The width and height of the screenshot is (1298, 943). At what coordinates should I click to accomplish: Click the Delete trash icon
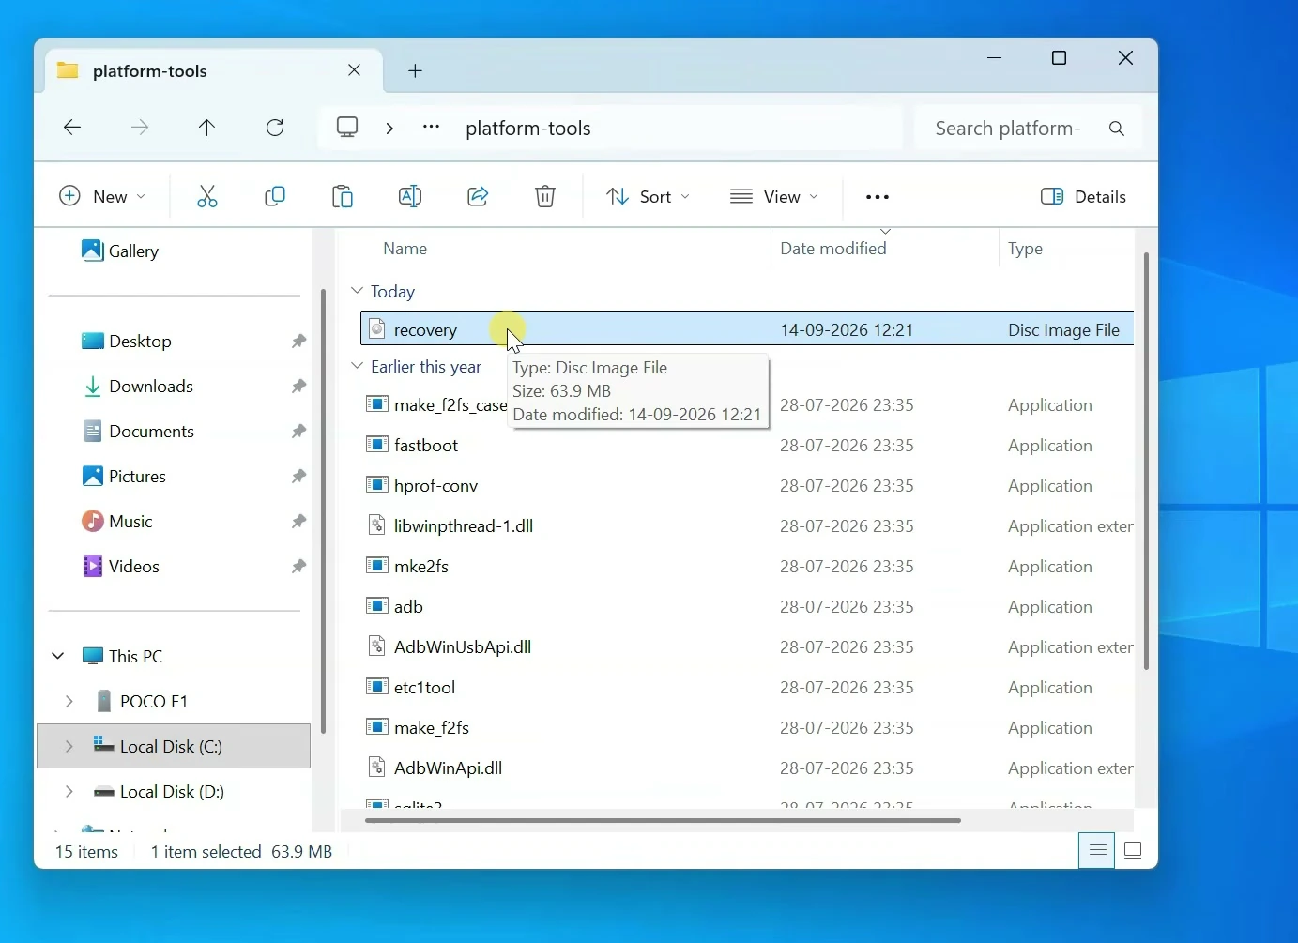tap(545, 196)
